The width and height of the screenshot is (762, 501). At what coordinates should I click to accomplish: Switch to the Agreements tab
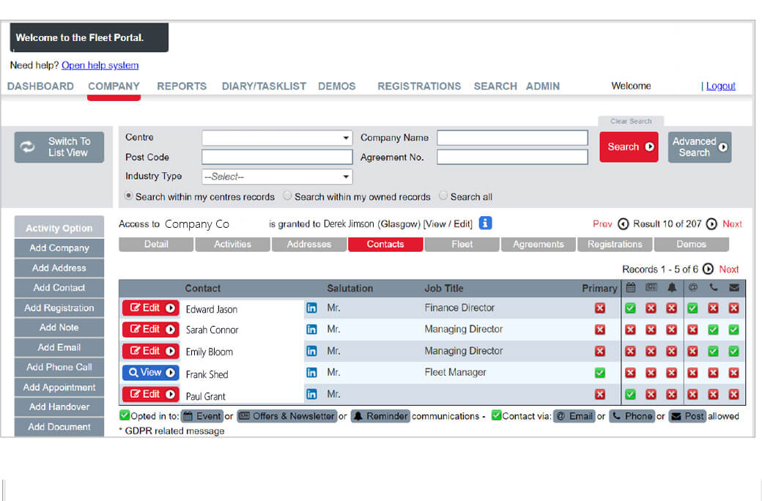(539, 245)
